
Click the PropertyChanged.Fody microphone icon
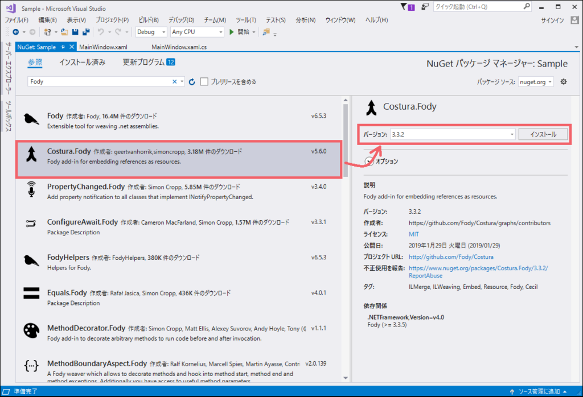click(31, 189)
